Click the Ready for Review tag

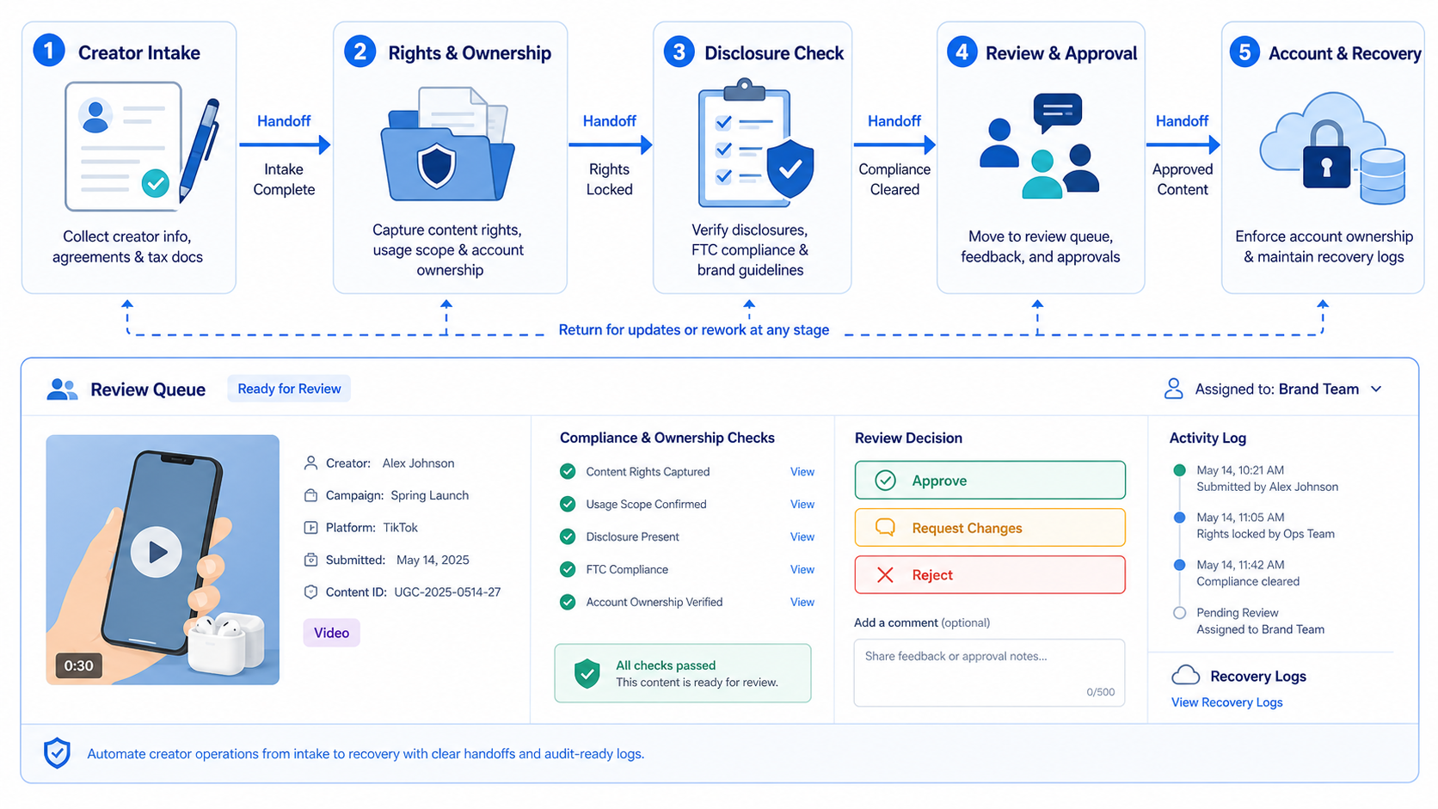pyautogui.click(x=289, y=389)
